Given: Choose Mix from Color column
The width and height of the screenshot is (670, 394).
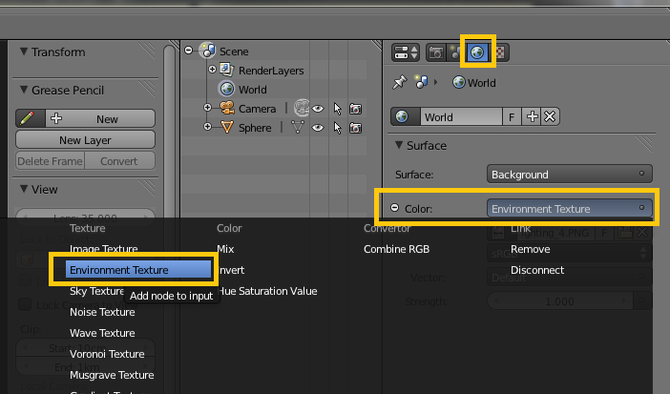Looking at the screenshot, I should point(225,249).
